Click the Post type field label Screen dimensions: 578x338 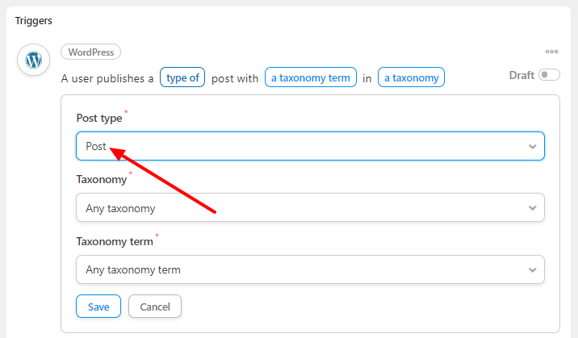click(x=99, y=118)
